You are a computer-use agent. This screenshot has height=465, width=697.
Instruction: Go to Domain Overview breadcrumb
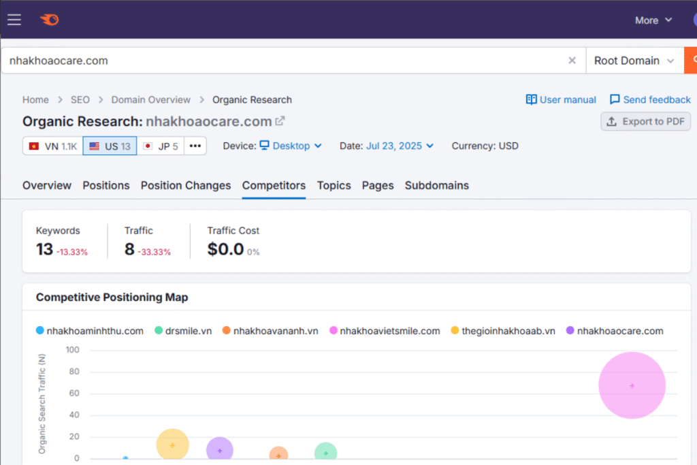point(151,99)
